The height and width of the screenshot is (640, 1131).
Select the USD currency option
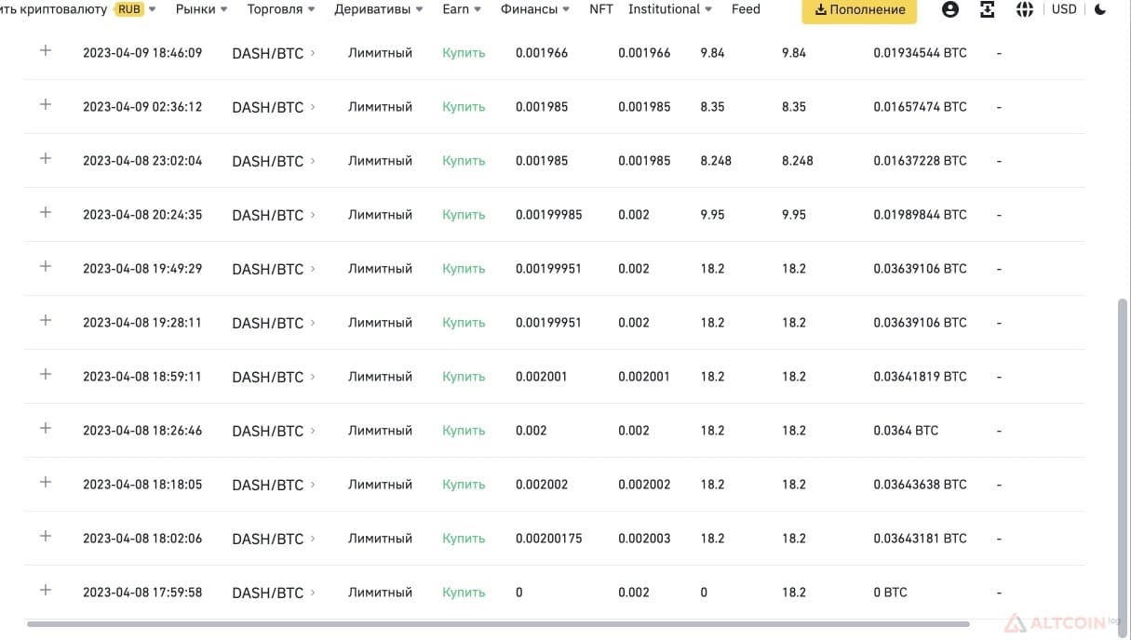[x=1064, y=9]
